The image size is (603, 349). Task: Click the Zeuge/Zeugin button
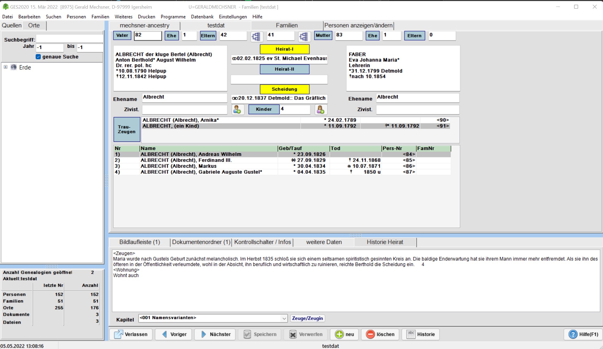[307, 318]
